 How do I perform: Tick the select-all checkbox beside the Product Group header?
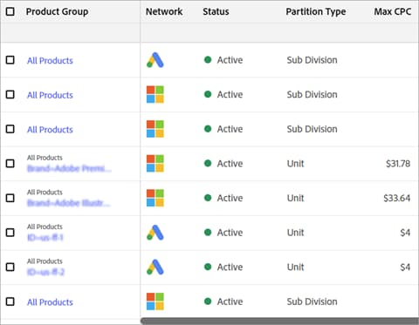coord(10,11)
